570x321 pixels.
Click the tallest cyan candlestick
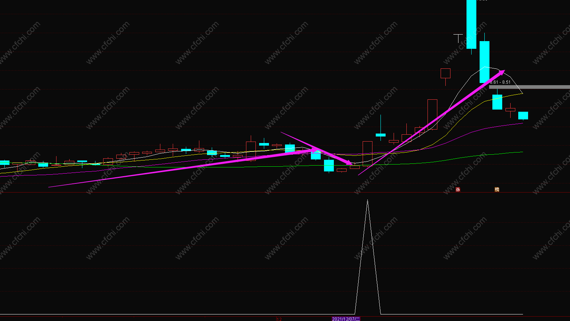[x=471, y=24]
